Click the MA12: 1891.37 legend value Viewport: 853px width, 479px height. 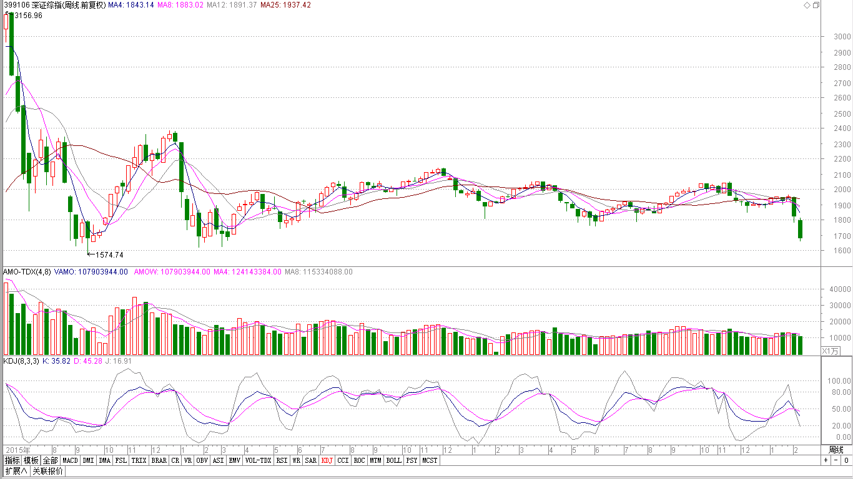232,5
